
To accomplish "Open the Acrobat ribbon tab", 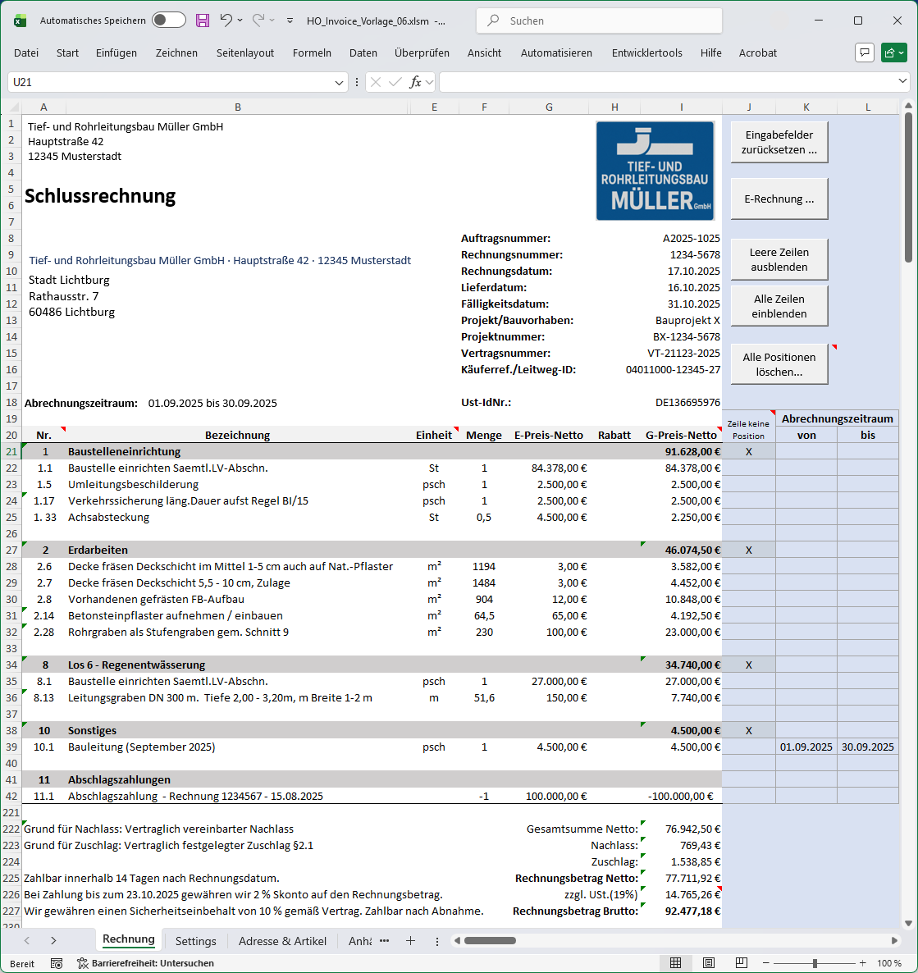I will pos(757,53).
